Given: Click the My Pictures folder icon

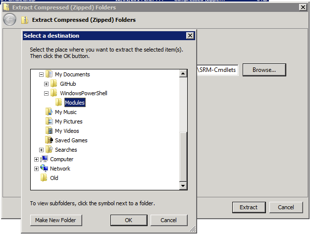Looking at the screenshot, I should pyautogui.click(x=49, y=121).
